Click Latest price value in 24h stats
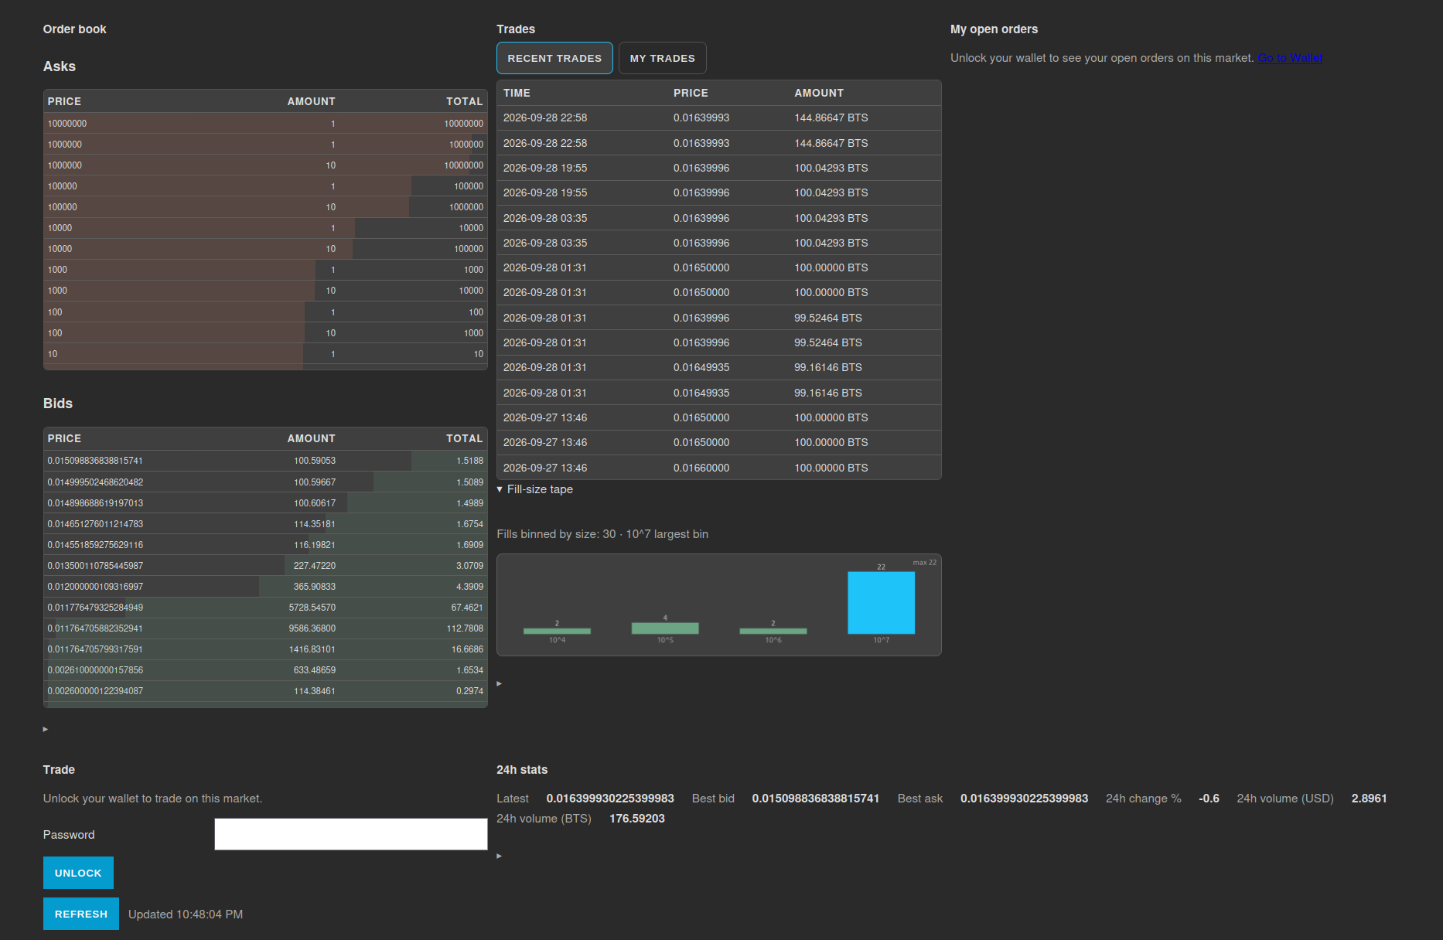The width and height of the screenshot is (1443, 940). [x=610, y=799]
